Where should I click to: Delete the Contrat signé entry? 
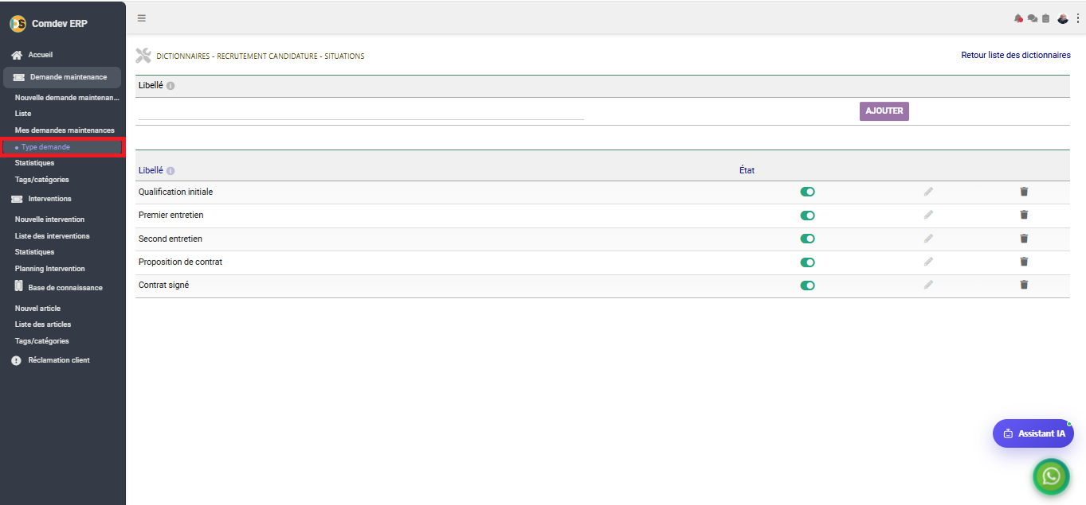(x=1024, y=285)
